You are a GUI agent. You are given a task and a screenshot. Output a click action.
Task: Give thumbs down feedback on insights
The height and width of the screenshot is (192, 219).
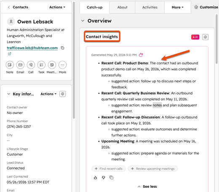pos(104,178)
